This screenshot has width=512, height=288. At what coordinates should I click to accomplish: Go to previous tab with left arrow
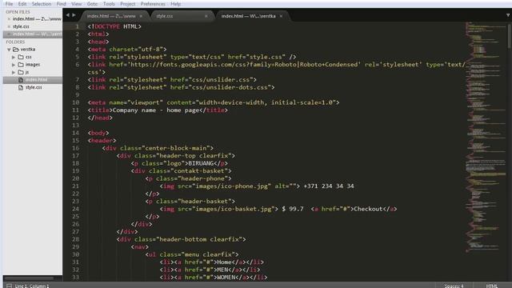click(67, 15)
